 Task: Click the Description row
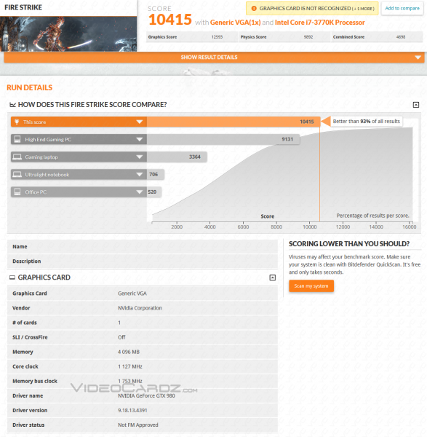pos(143,261)
